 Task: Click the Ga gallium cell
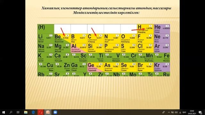tap(79, 67)
